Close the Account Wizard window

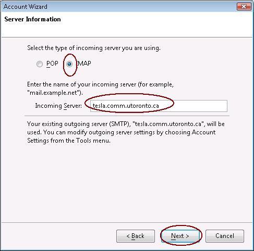[244, 7]
